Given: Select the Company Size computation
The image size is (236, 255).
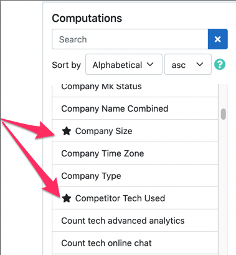Looking at the screenshot, I should (135, 131).
